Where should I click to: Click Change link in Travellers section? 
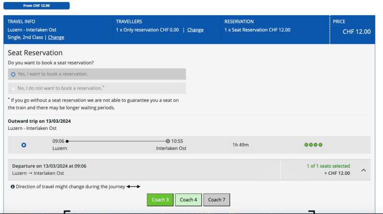coord(195,30)
